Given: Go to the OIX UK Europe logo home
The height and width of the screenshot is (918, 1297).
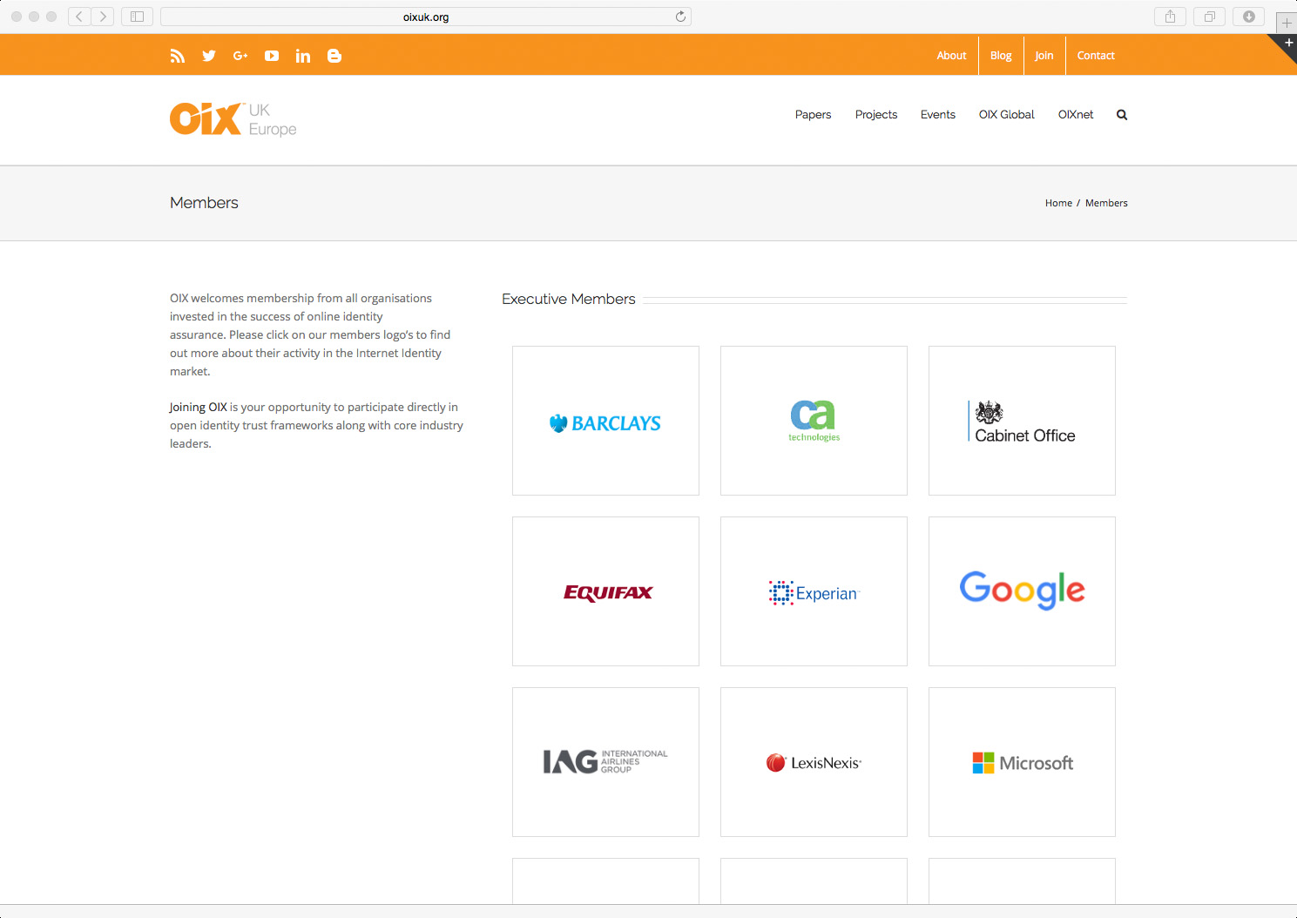Looking at the screenshot, I should [233, 119].
